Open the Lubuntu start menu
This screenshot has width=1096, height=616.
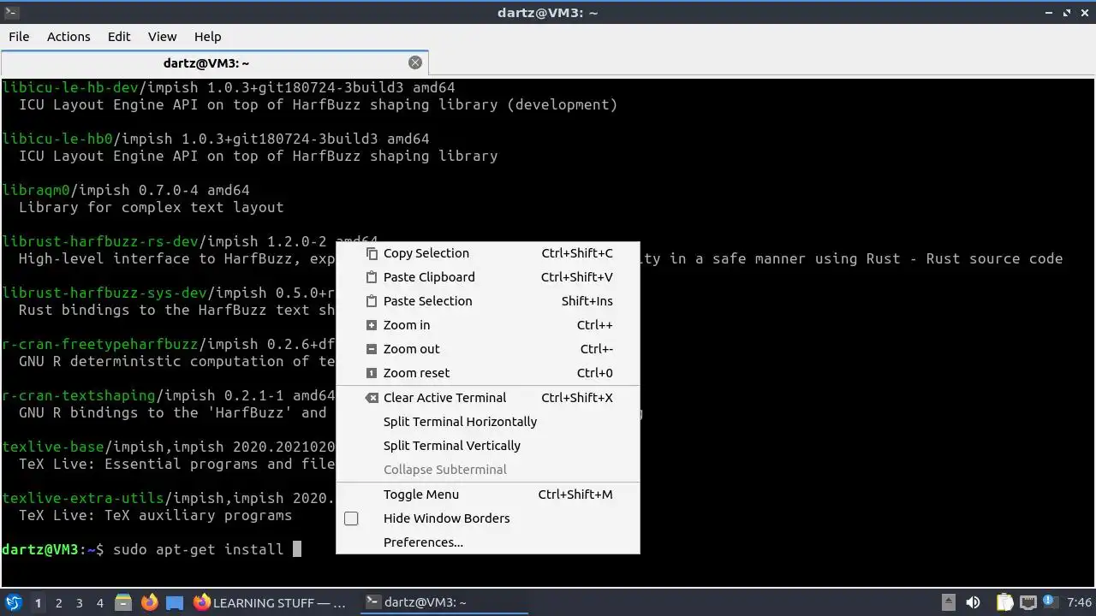pyautogui.click(x=13, y=602)
